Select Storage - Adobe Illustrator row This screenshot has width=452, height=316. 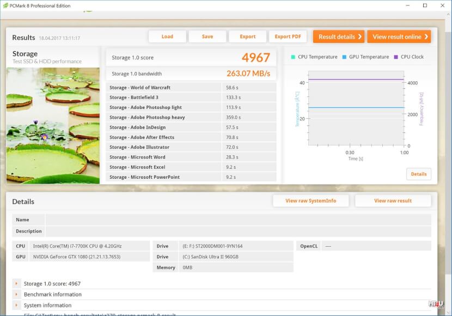tap(191, 147)
